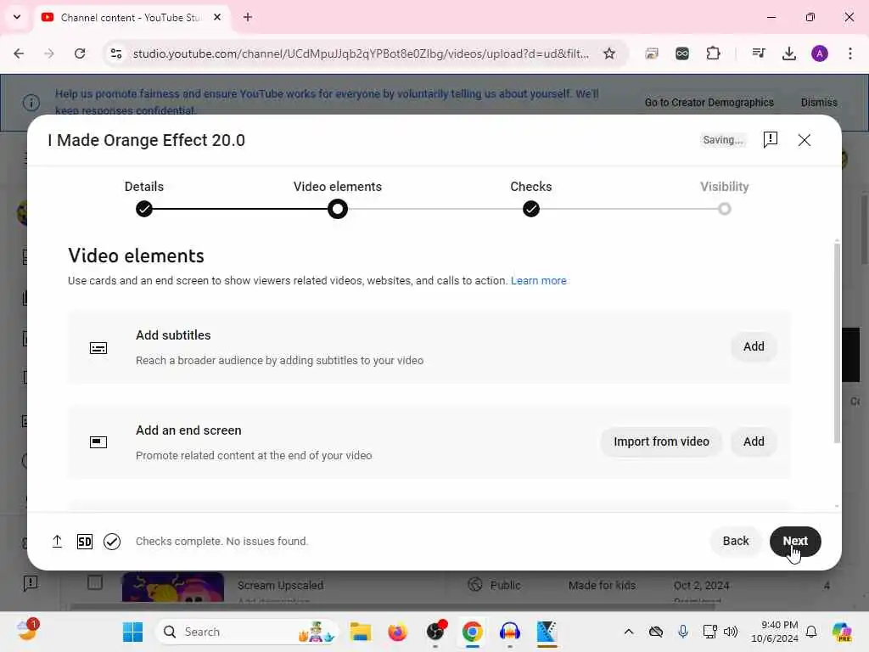869x652 pixels.
Task: Tick the checkbox for Scream Upscaled video
Action: pos(95,582)
